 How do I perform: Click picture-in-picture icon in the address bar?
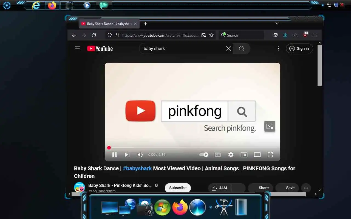pyautogui.click(x=203, y=35)
